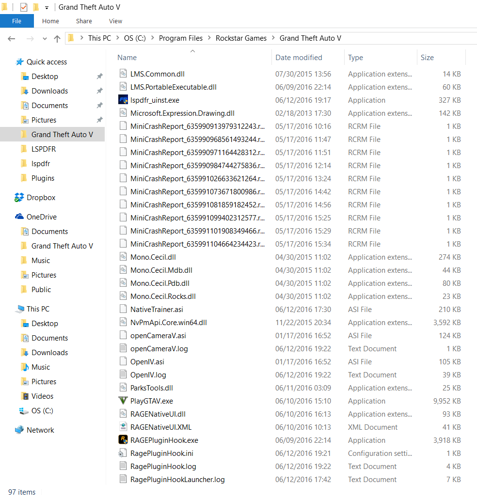Click the LMS.Common.dll file icon

tap(123, 74)
